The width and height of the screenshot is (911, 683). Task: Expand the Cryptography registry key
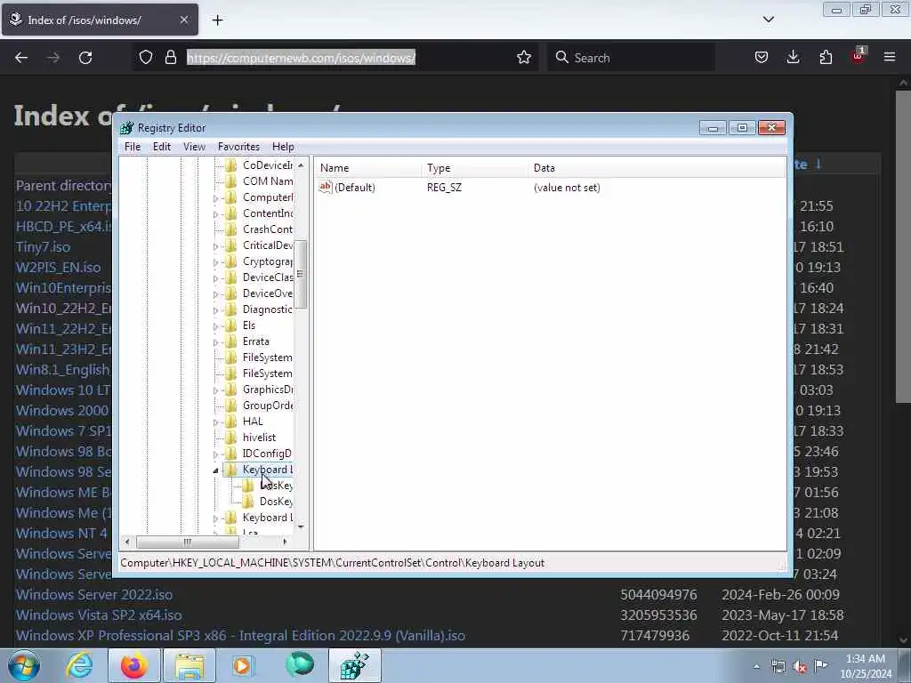(215, 262)
